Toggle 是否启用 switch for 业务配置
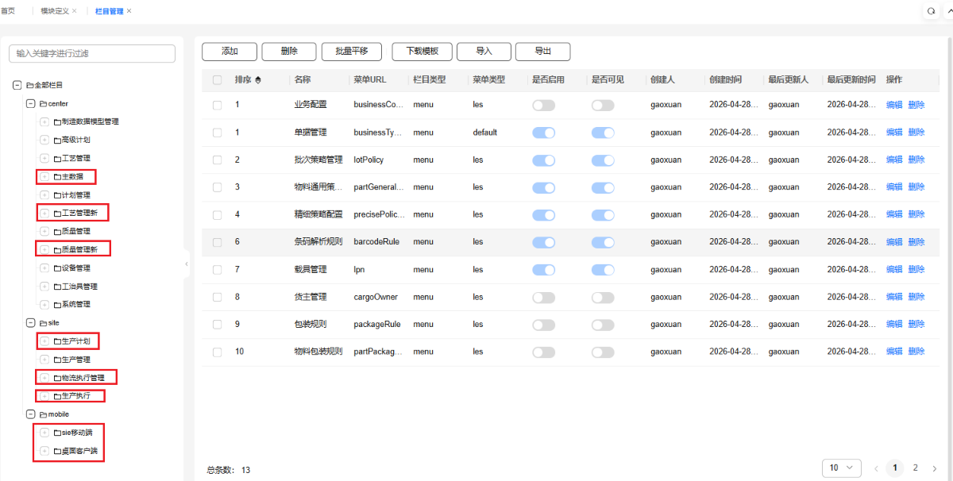Screen dimensions: 953x481 tap(543, 105)
